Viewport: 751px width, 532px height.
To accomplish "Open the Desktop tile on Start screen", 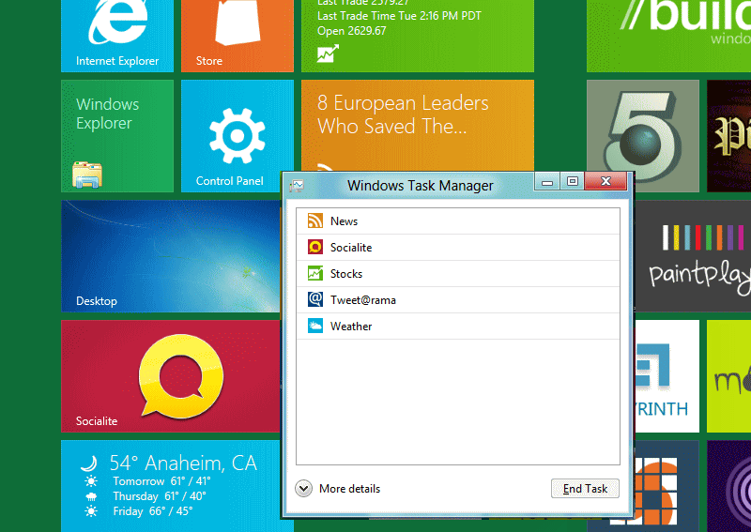I will coord(171,256).
